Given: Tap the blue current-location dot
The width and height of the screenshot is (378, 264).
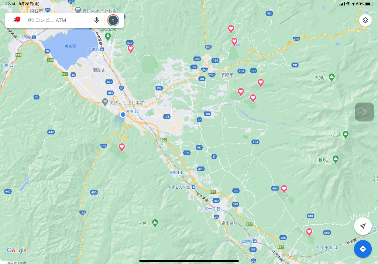Looking at the screenshot, I should click(123, 115).
